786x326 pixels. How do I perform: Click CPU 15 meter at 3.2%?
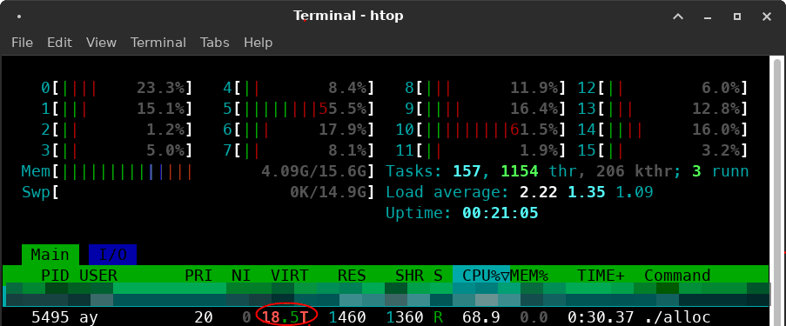[663, 150]
